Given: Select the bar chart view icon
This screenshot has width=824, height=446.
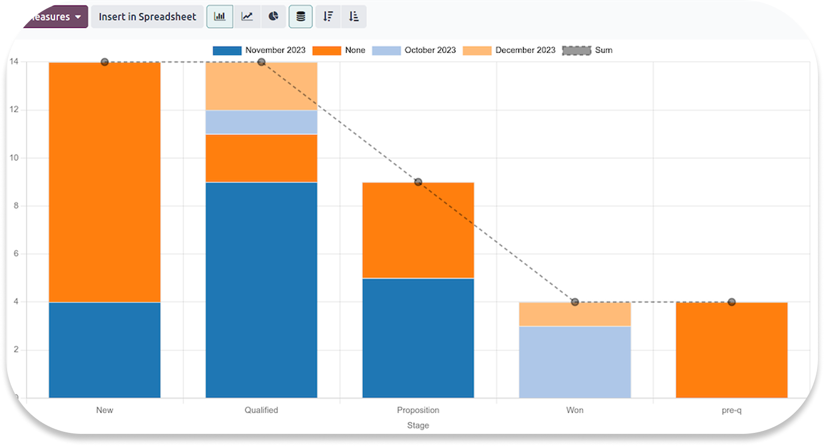Looking at the screenshot, I should pos(220,17).
